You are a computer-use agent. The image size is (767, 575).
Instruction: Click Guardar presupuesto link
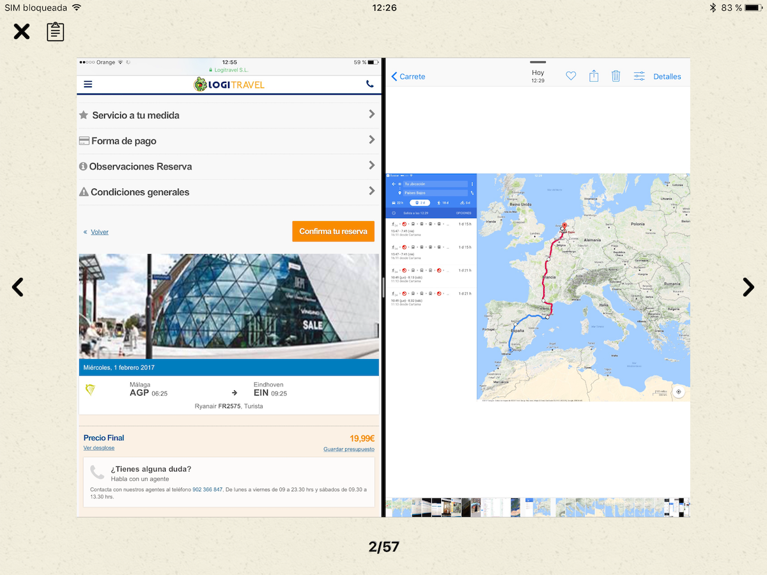(x=348, y=449)
